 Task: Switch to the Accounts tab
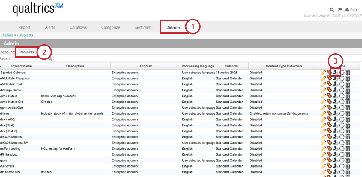(8, 52)
